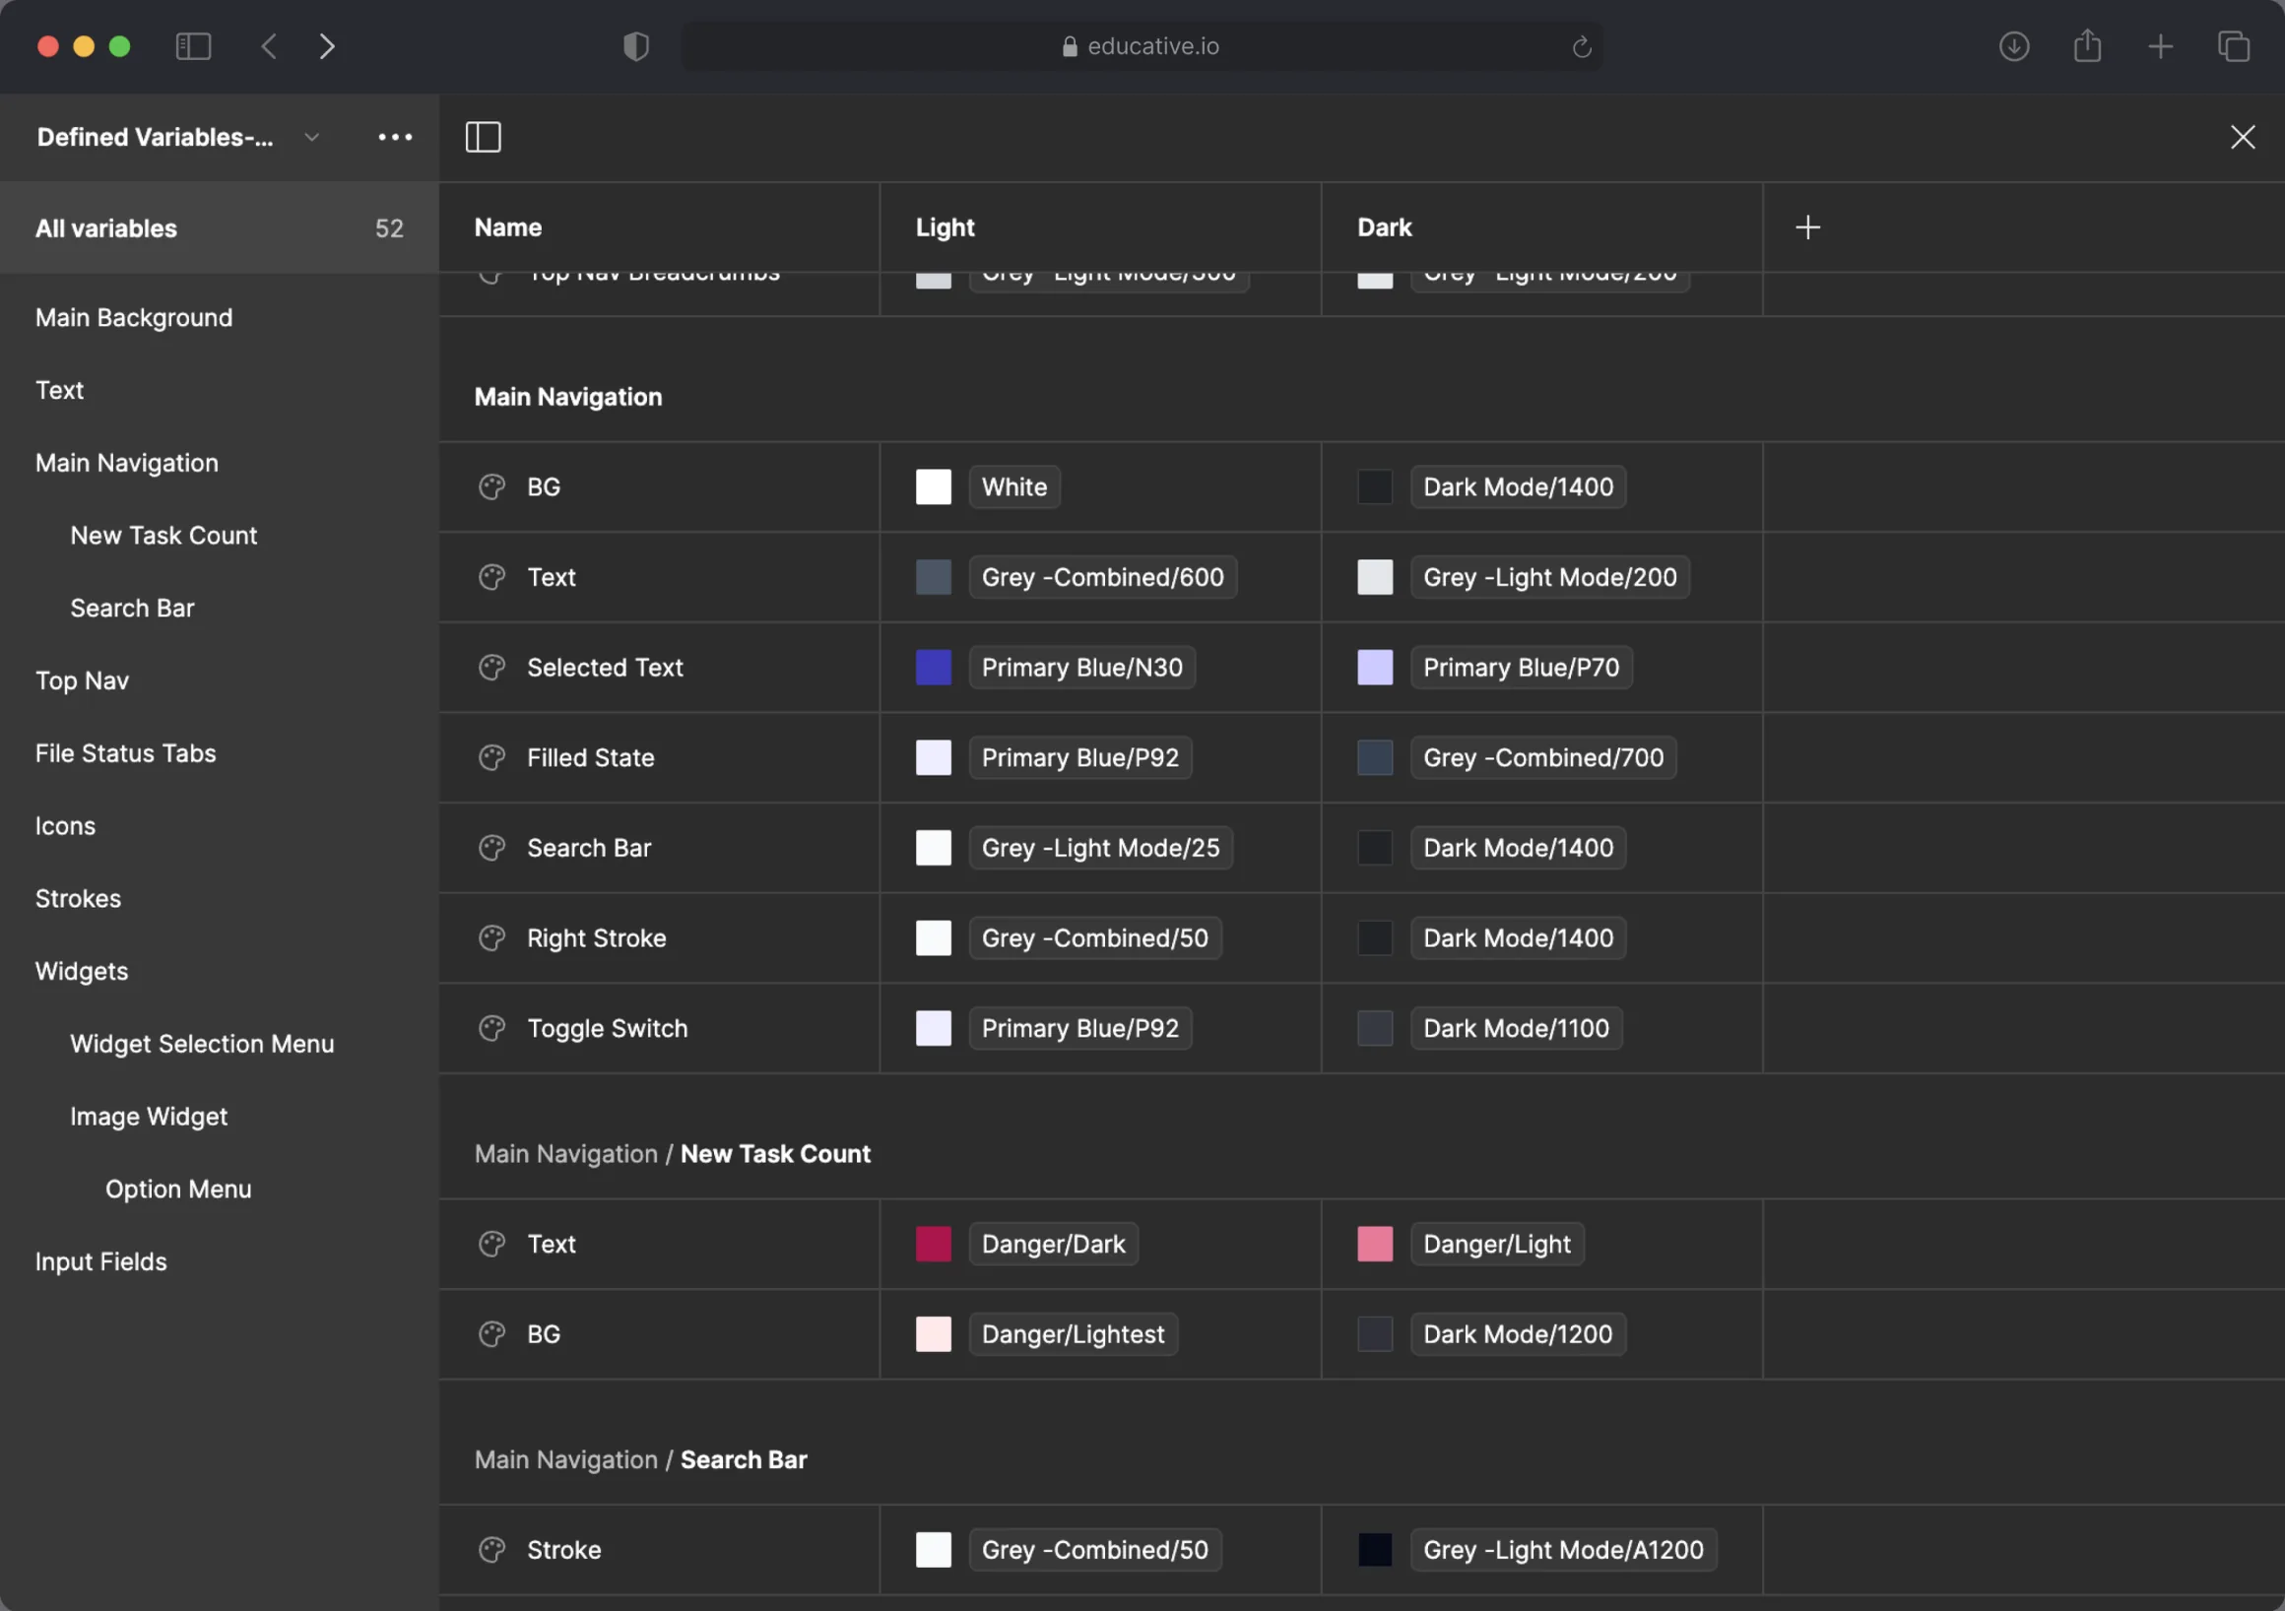Click the Toggle Switch variable name
The width and height of the screenshot is (2285, 1611).
tap(607, 1029)
